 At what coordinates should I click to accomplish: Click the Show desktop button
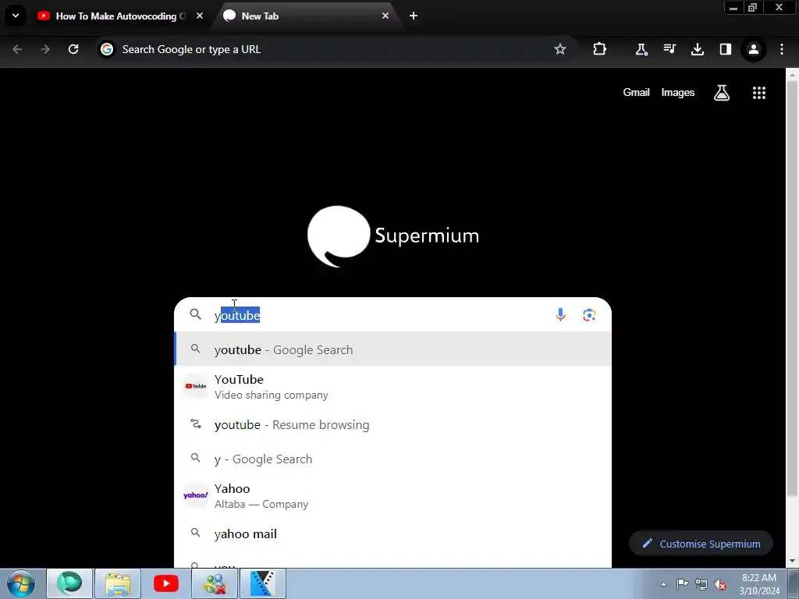pyautogui.click(x=793, y=583)
